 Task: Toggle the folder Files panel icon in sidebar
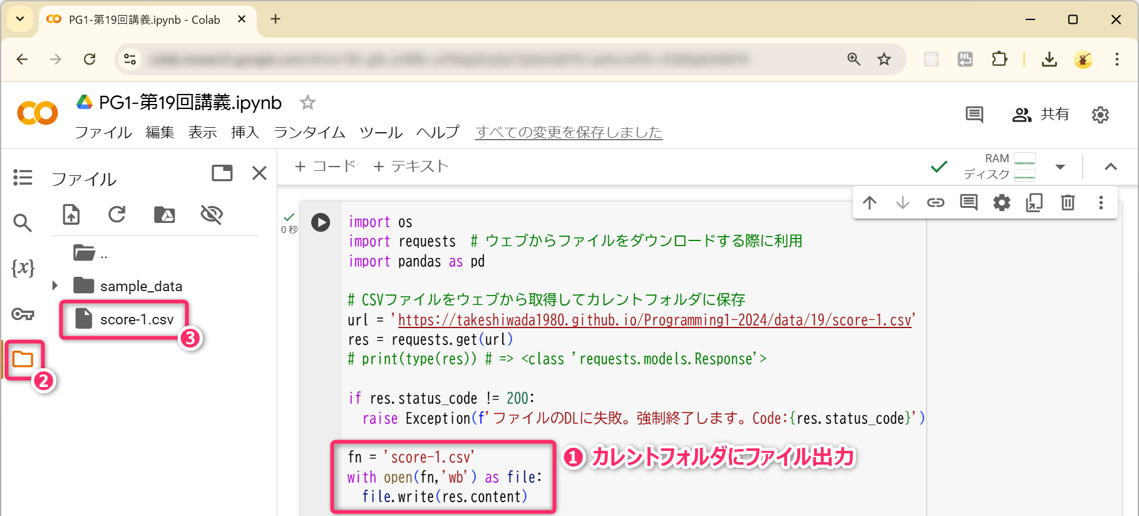coord(23,359)
